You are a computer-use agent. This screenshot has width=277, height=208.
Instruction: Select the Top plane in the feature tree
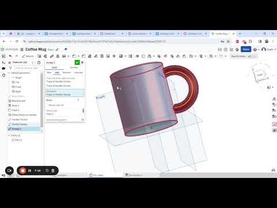tap(17, 82)
